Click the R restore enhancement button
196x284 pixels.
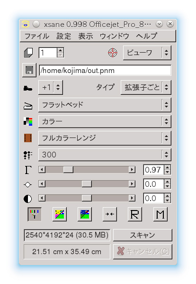[x=135, y=214]
